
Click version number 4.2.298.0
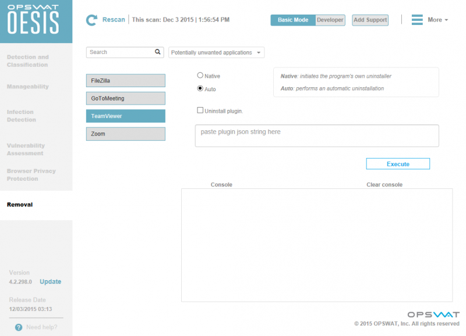pos(20,282)
